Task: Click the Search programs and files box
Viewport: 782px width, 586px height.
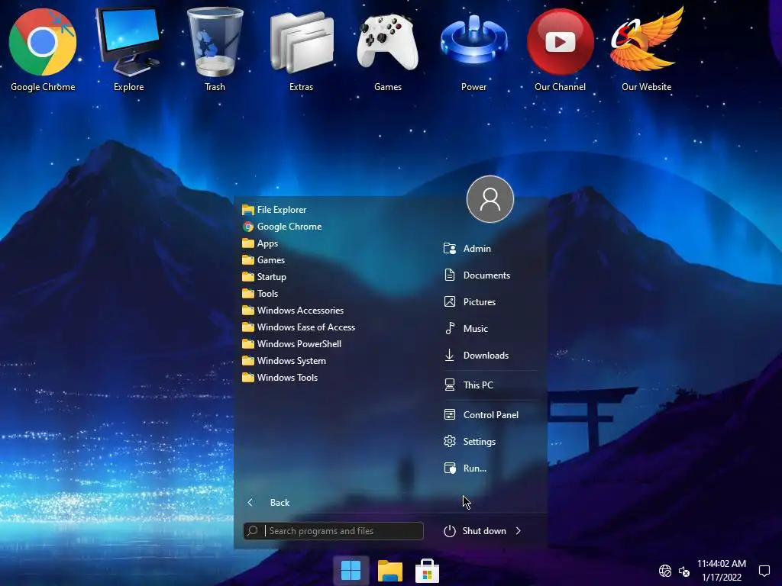Action: click(333, 531)
